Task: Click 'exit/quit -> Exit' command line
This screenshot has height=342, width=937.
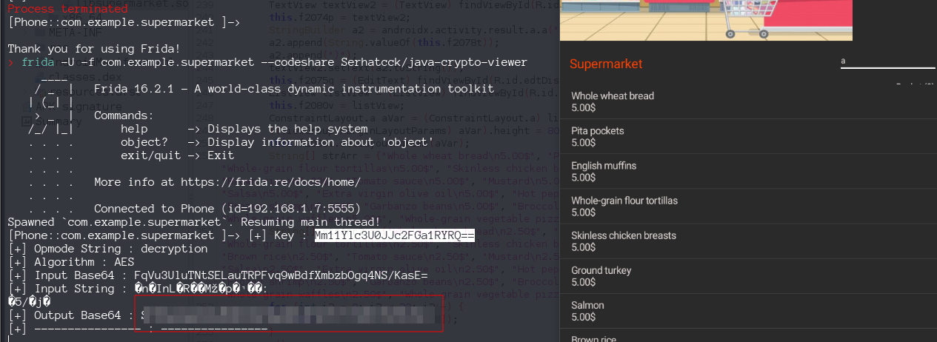Action: click(x=178, y=155)
